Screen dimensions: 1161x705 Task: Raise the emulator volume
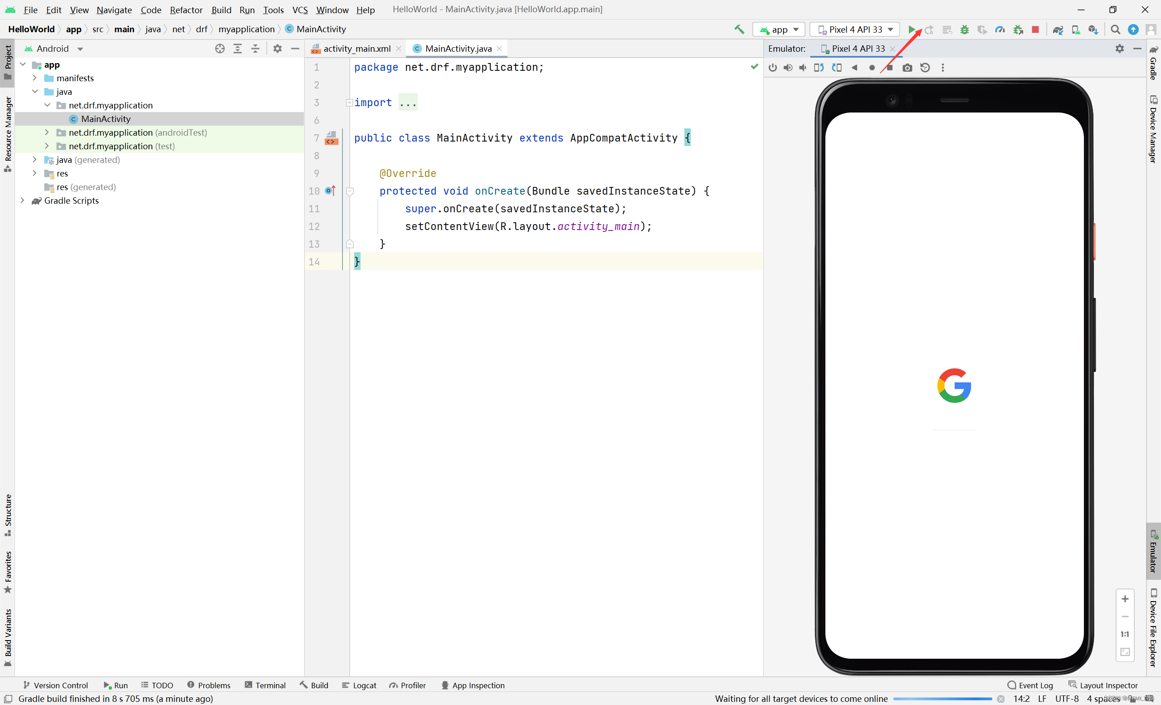(x=788, y=68)
